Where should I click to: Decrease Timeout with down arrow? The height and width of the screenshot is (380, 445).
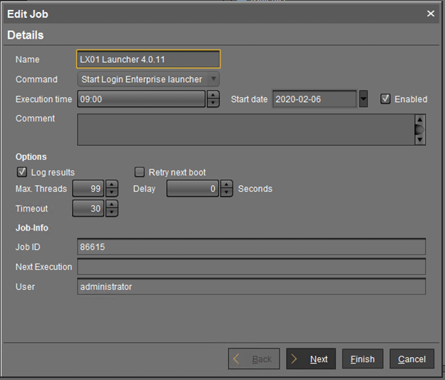112,212
